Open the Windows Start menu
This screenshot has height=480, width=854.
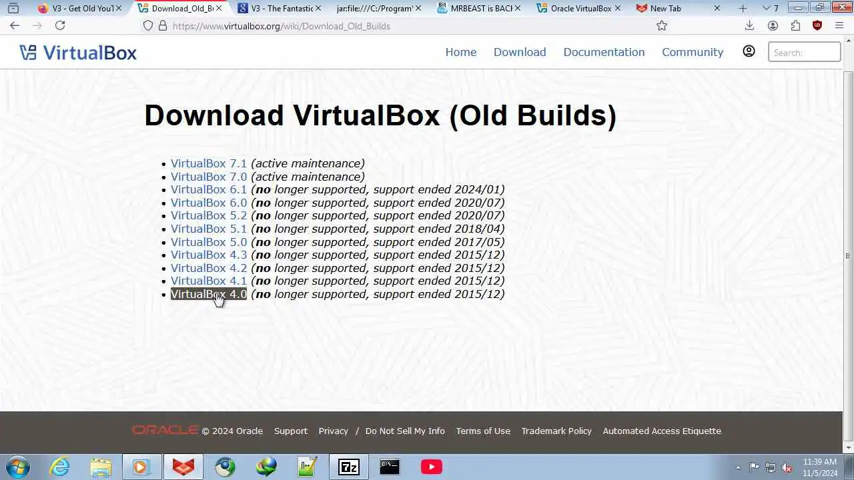pos(17,467)
